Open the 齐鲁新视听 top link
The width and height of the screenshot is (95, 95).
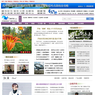pyautogui.click(x=32, y=1)
